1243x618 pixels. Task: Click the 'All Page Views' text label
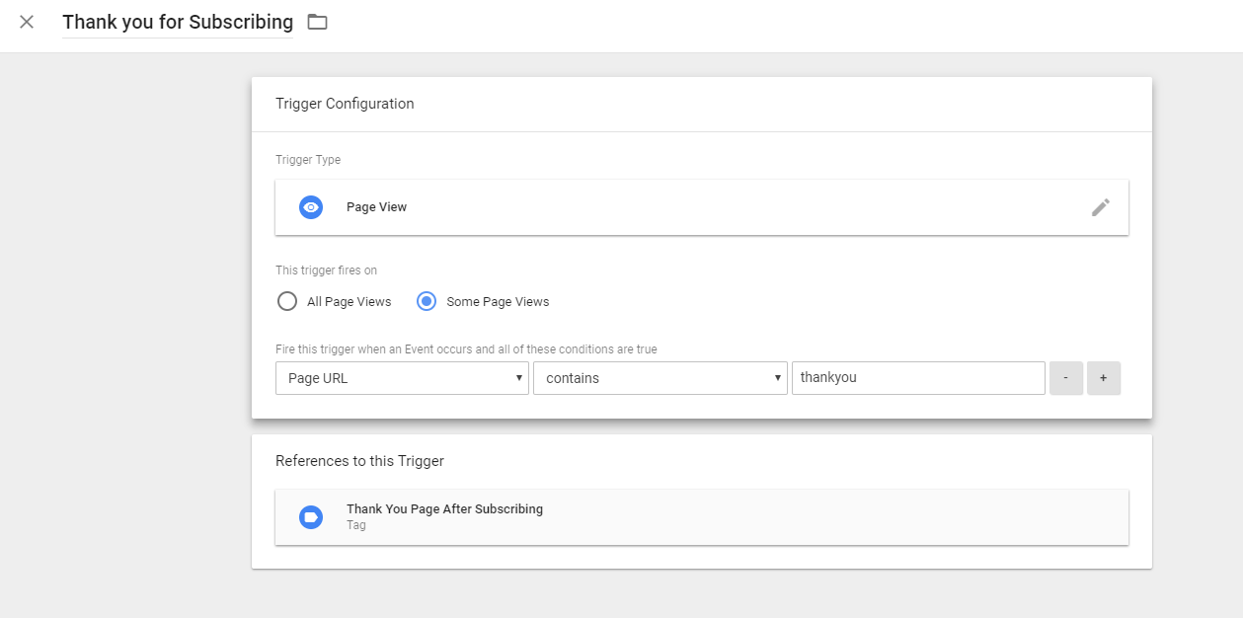click(349, 302)
